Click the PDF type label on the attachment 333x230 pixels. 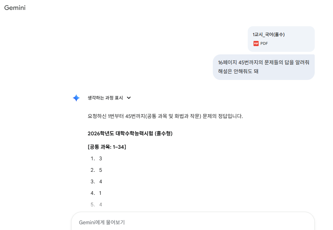(x=264, y=44)
